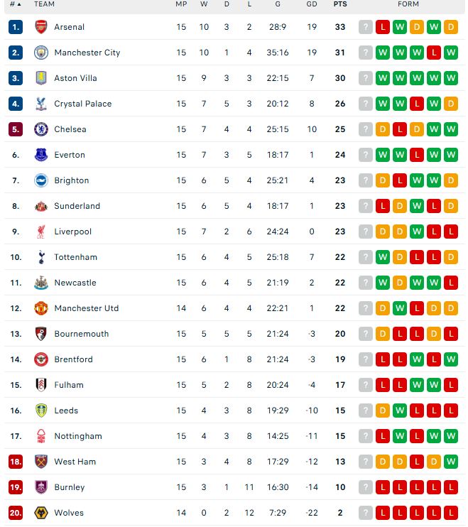Image resolution: width=468 pixels, height=527 pixels.
Task: Open the Crystal Palace team page
Action: coord(82,104)
